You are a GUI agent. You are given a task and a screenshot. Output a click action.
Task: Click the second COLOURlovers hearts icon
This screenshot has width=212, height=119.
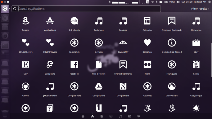coord(50,43)
